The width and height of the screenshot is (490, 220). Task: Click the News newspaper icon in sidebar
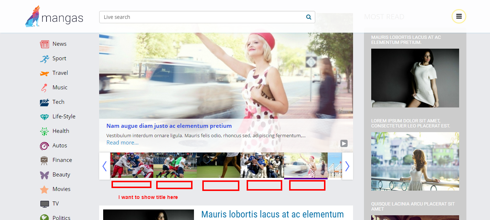[44, 44]
